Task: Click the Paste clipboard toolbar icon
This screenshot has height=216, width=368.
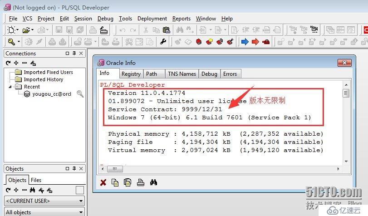Action: pyautogui.click(x=166, y=30)
